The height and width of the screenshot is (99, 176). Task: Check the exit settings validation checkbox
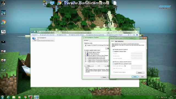coord(114,72)
